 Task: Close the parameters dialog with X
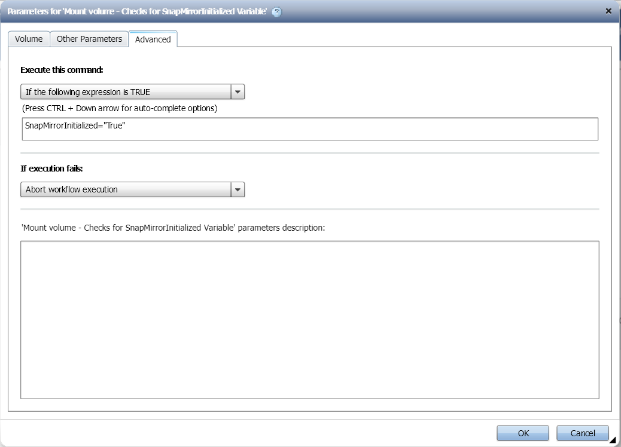tap(608, 11)
